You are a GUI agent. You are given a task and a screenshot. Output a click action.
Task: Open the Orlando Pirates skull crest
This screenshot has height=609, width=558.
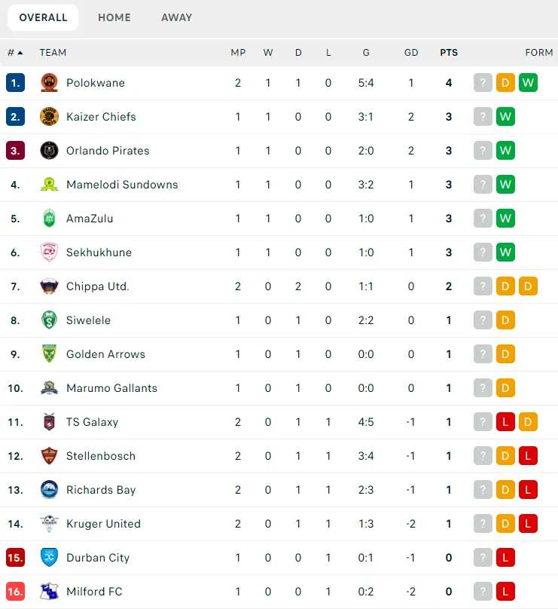click(x=49, y=150)
